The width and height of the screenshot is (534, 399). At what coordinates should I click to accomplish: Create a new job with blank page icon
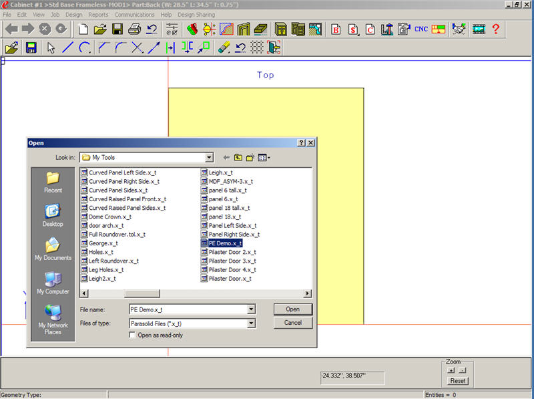83,29
